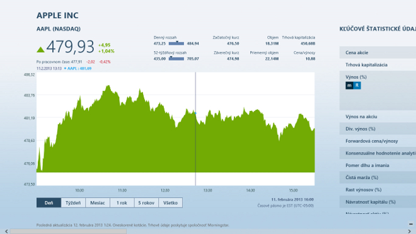Switch chart to Týždeň view
Screen dimensions: 416x234
pyautogui.click(x=73, y=202)
